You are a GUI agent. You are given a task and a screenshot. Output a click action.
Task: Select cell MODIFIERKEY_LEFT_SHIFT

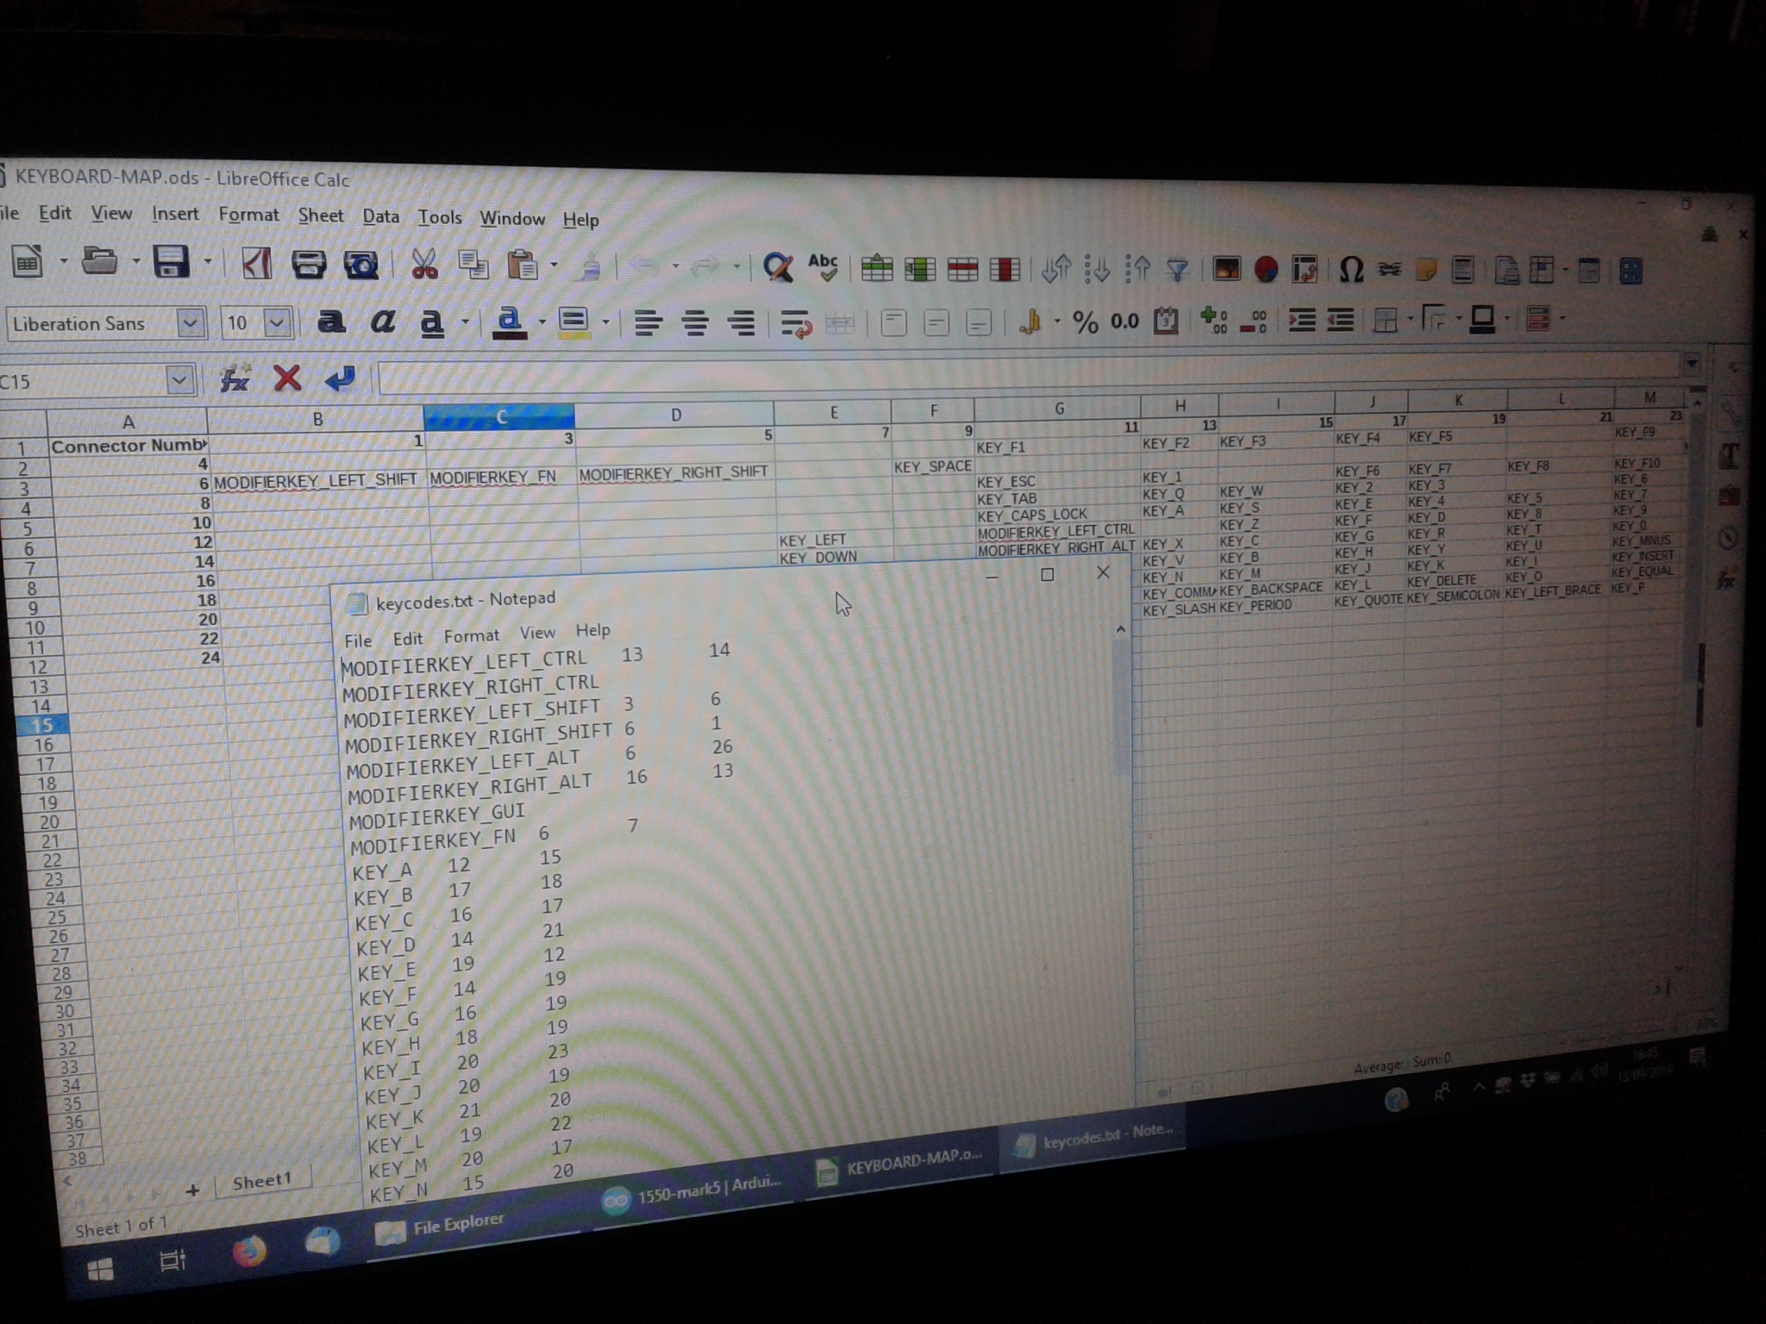click(x=316, y=480)
